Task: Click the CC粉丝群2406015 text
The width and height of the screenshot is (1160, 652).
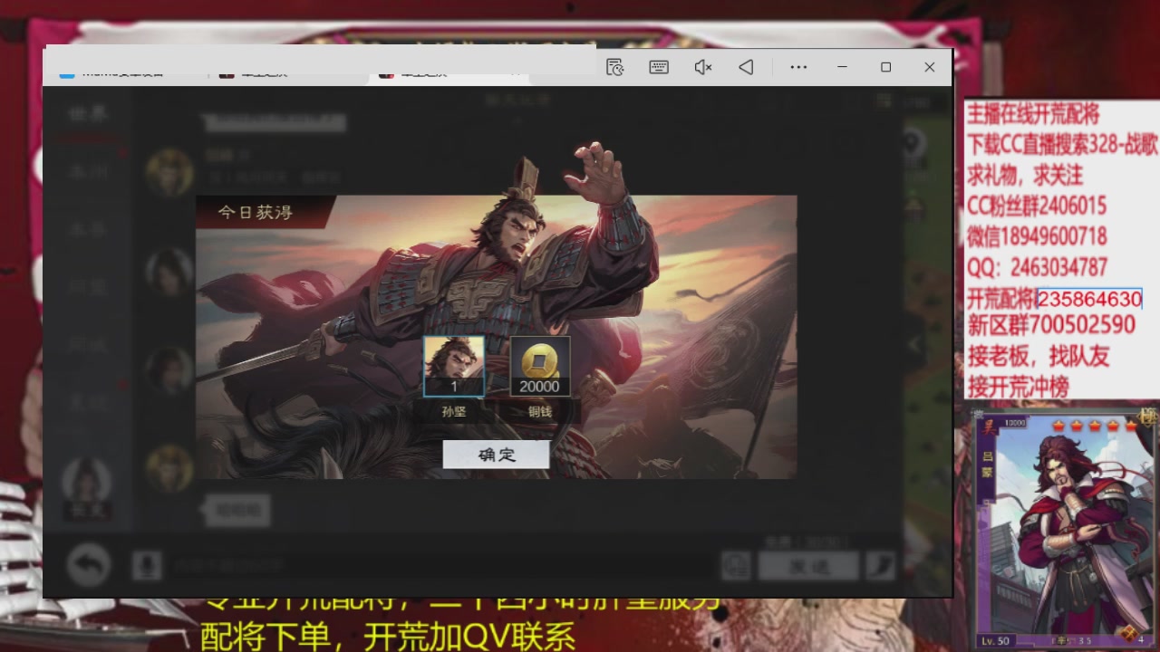Action: [x=1037, y=206]
